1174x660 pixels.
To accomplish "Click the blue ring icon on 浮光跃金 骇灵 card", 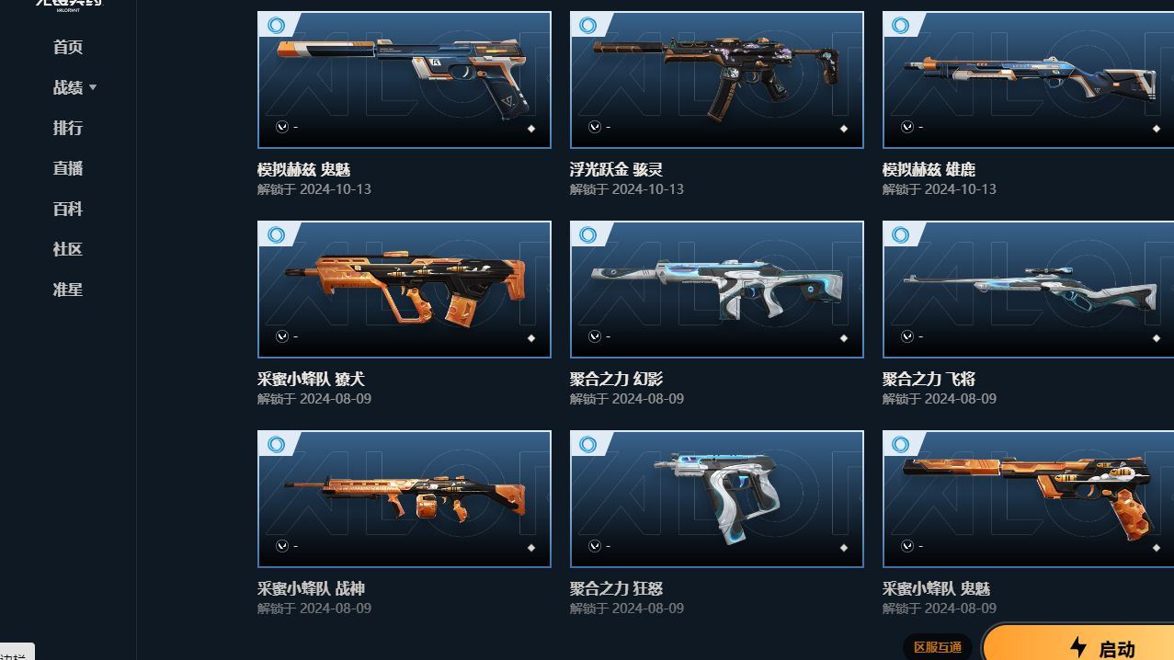I will point(588,26).
